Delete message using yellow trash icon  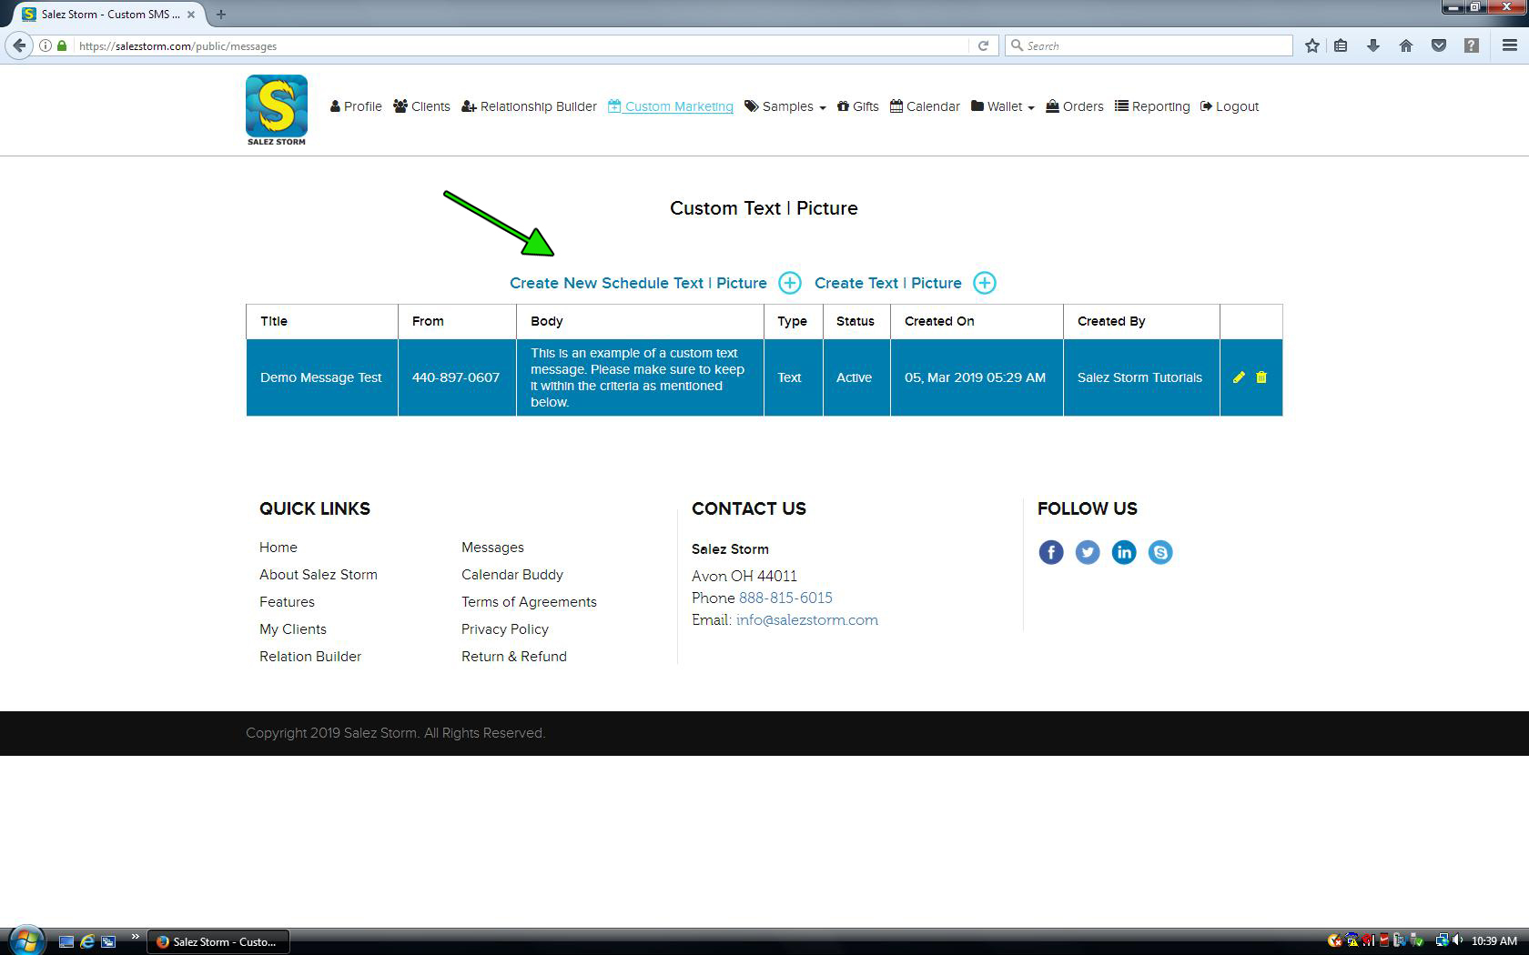coord(1261,377)
